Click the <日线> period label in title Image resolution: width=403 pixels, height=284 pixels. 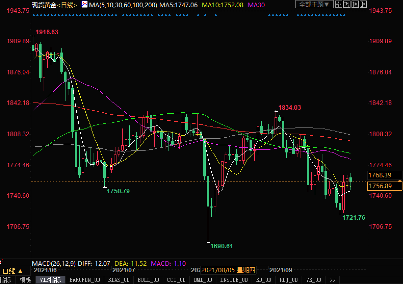(x=67, y=5)
